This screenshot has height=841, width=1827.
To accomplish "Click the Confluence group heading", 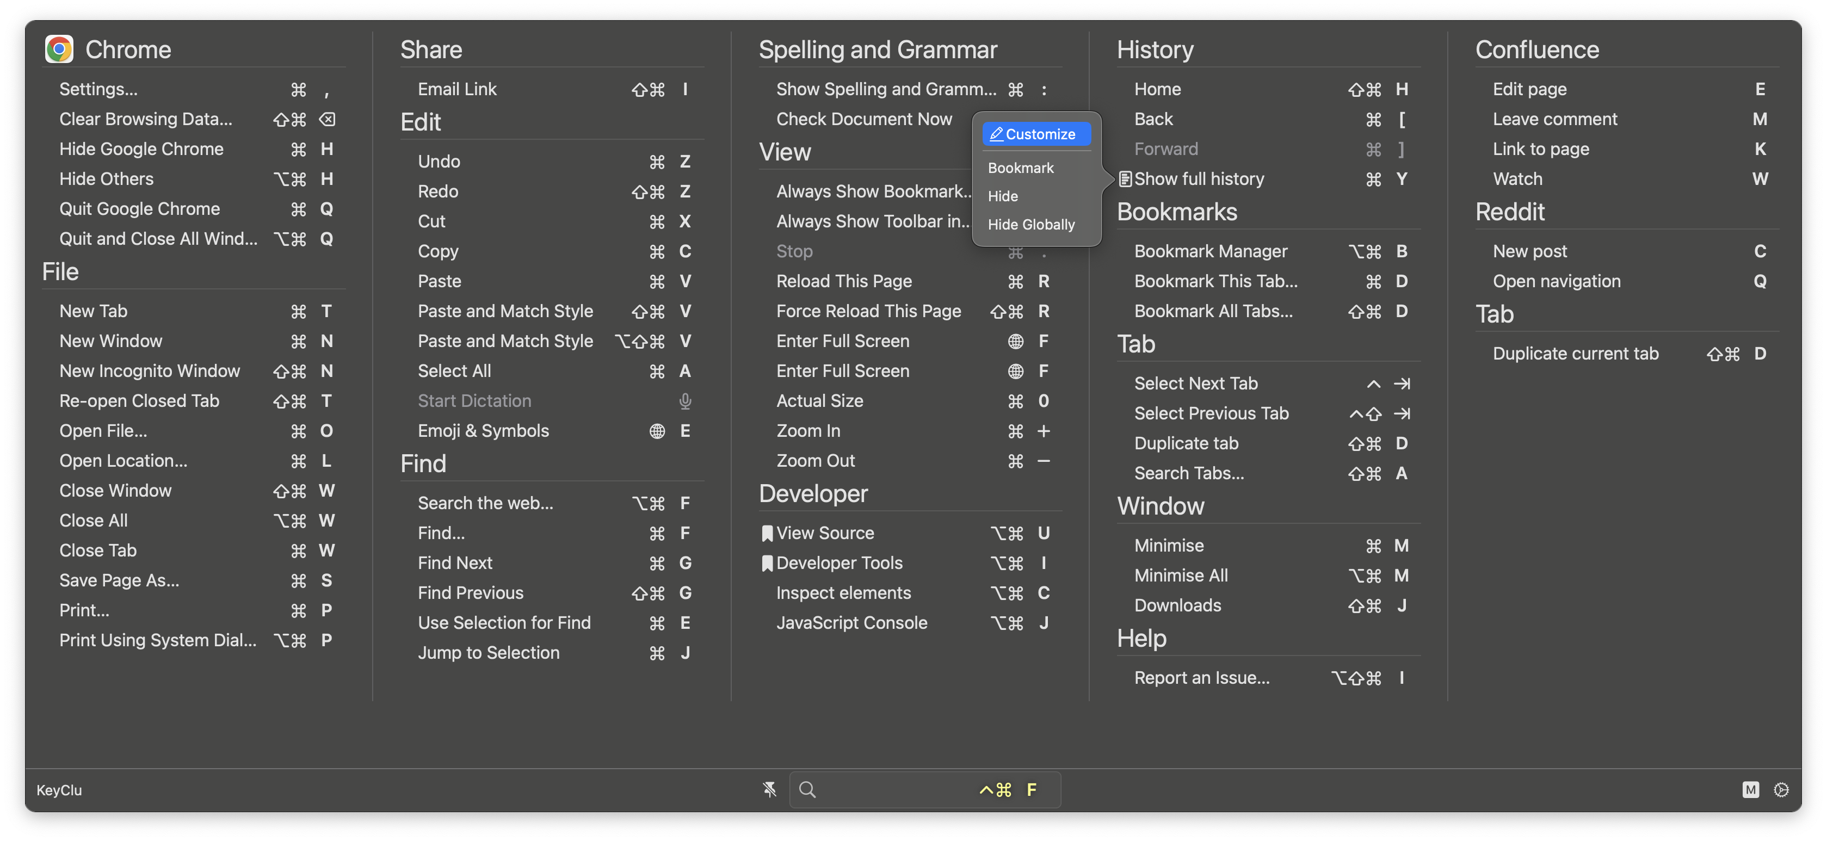I will [x=1537, y=50].
